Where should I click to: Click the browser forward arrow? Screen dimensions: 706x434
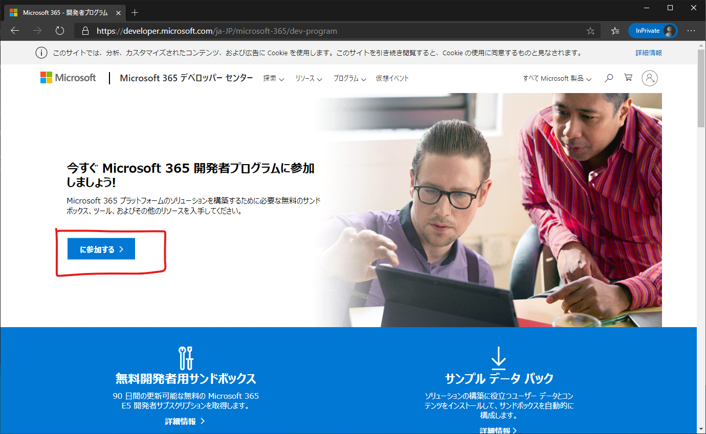tap(37, 31)
